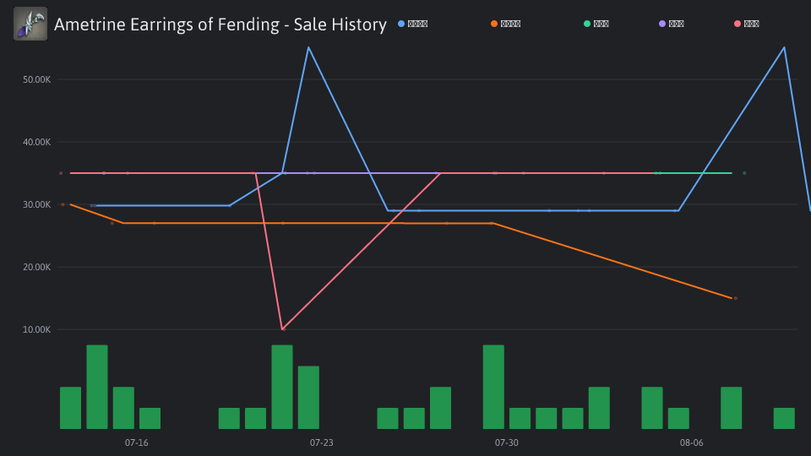
Task: Toggle the purple series legend dot
Action: pyautogui.click(x=662, y=24)
